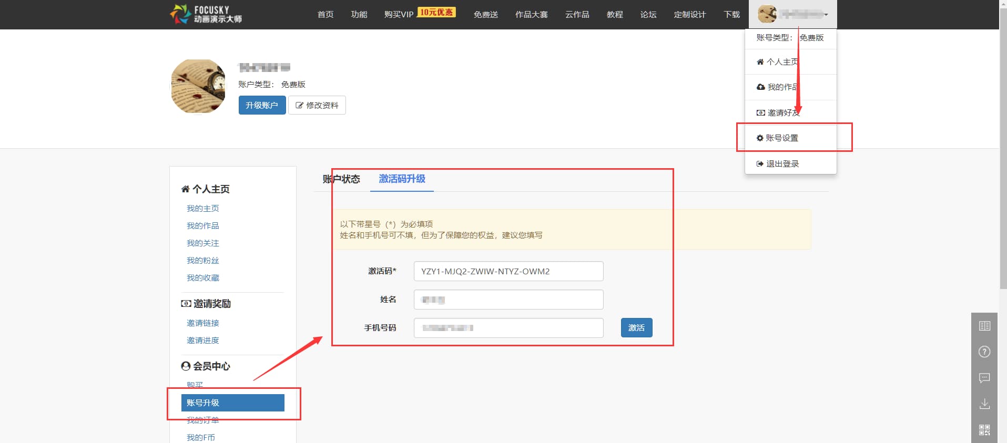Open 我的F币 in the sidebar
This screenshot has width=1007, height=443.
200,438
